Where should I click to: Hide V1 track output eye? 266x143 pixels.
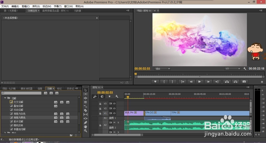[114, 113]
